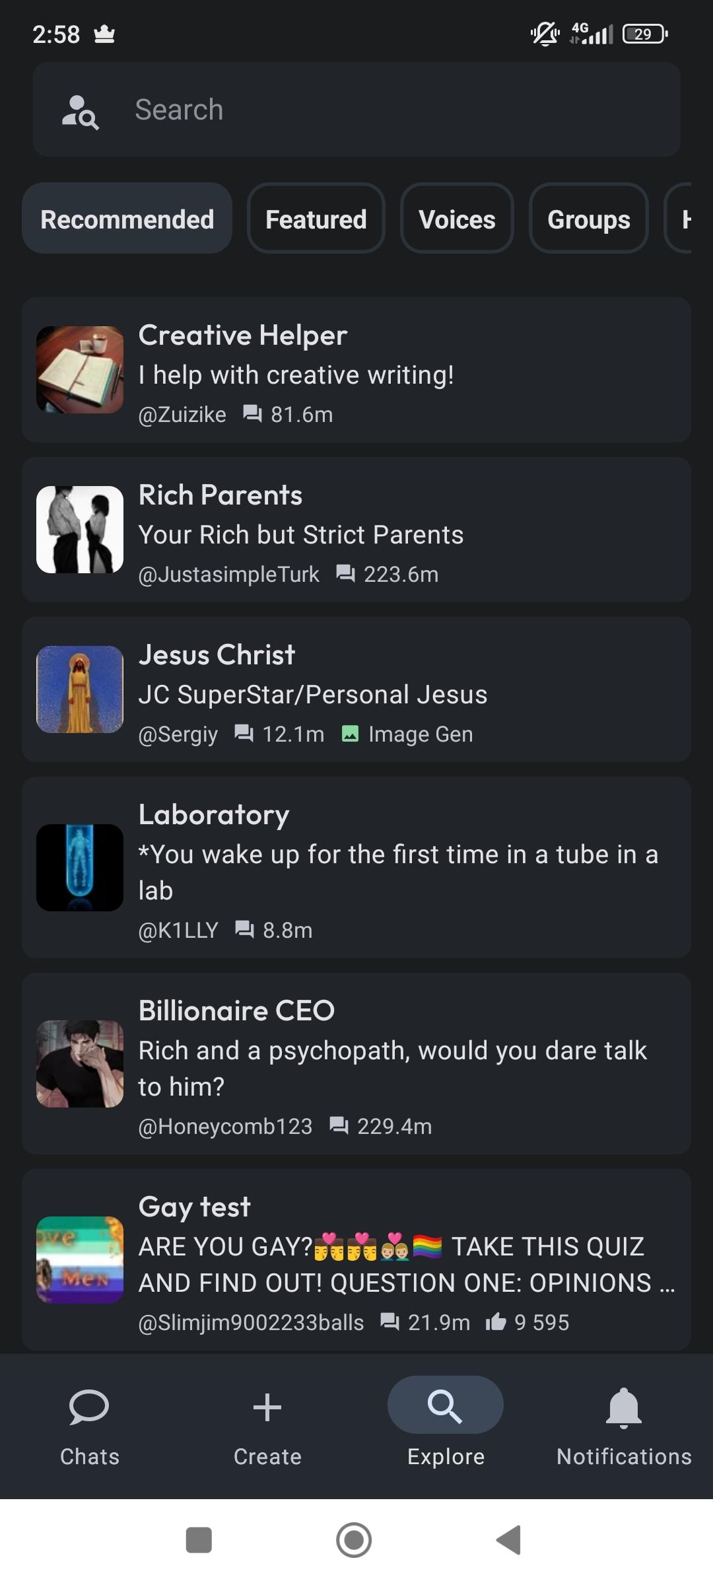Open the Groups category

click(x=588, y=219)
